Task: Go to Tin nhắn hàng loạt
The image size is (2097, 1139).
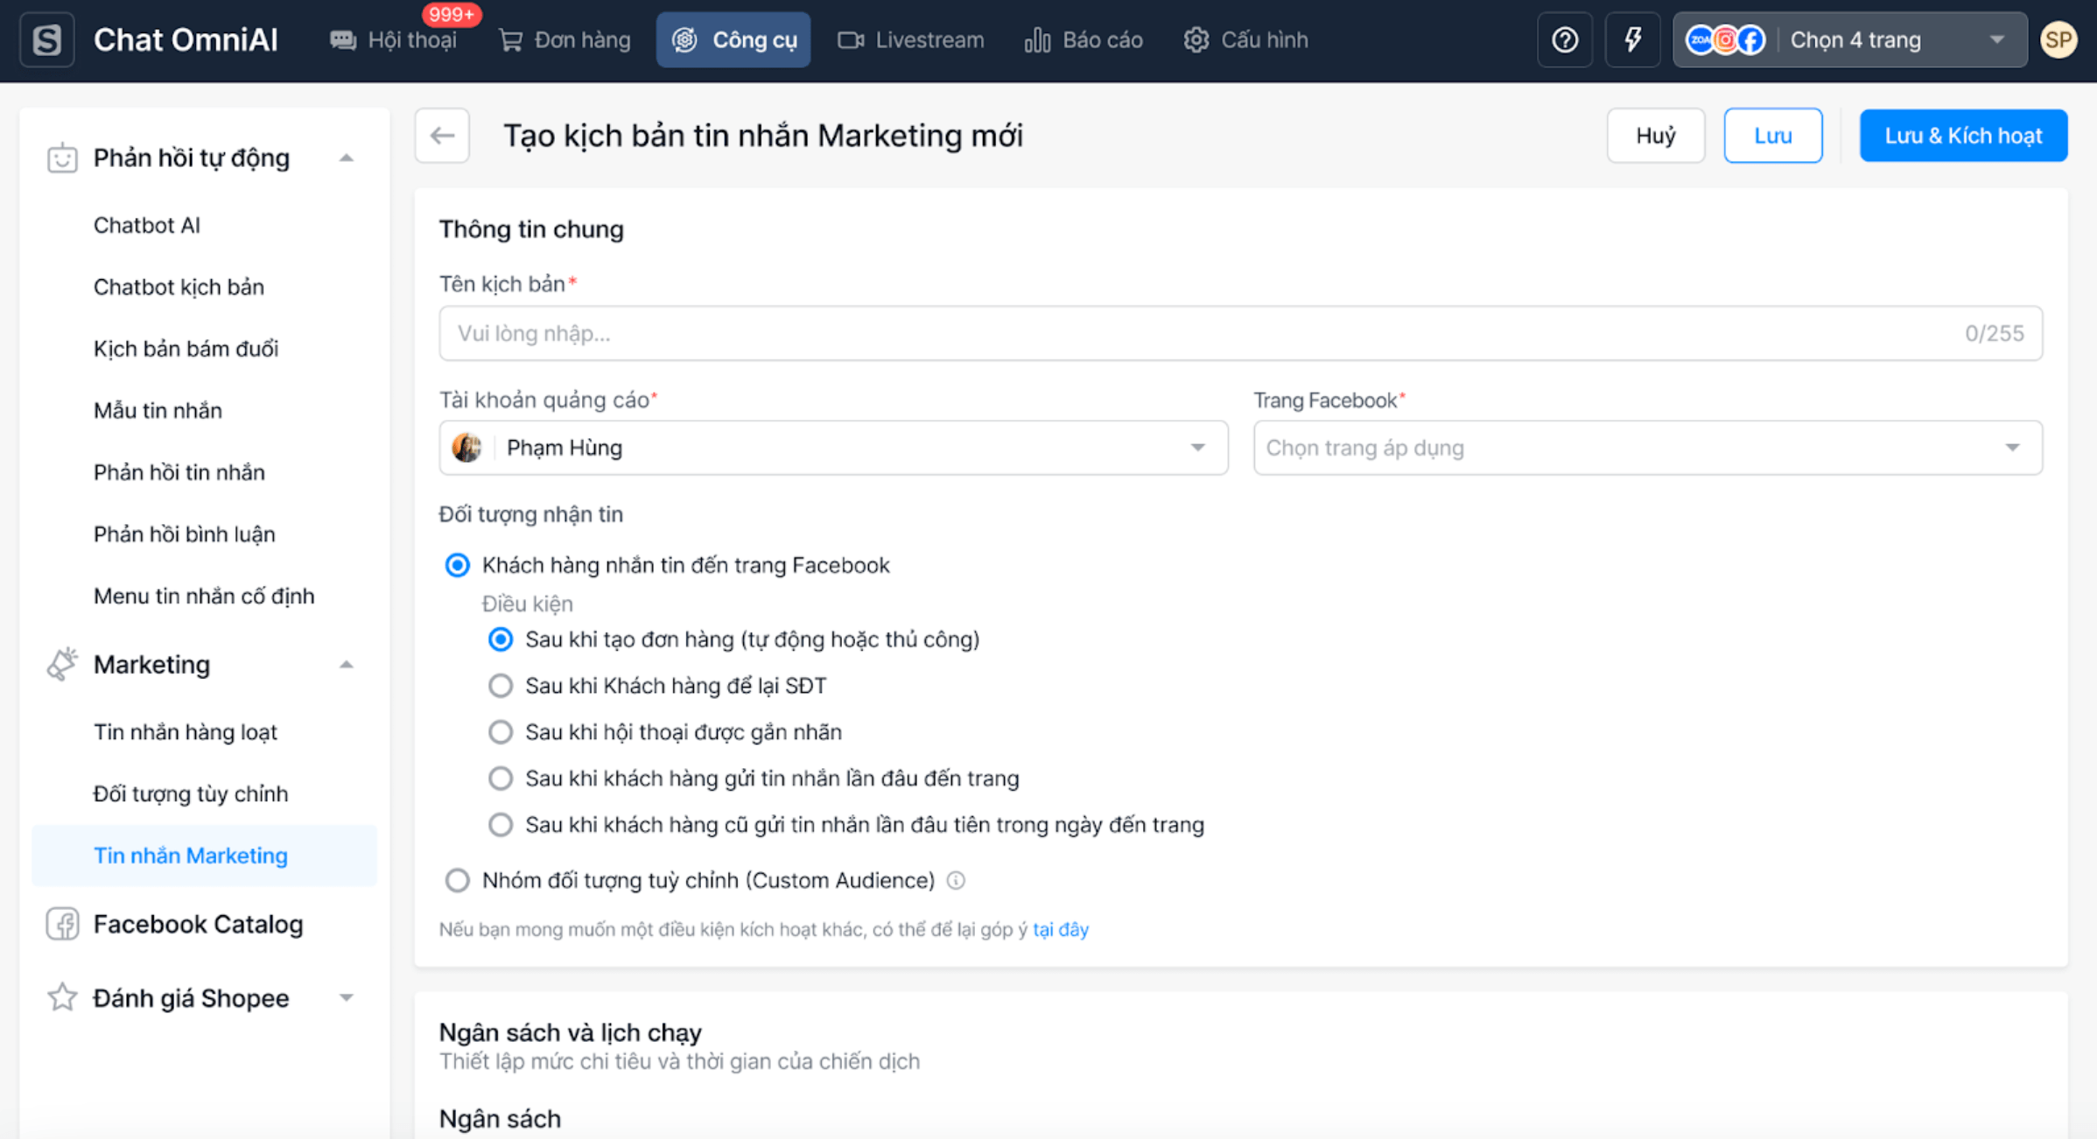Action: (186, 732)
